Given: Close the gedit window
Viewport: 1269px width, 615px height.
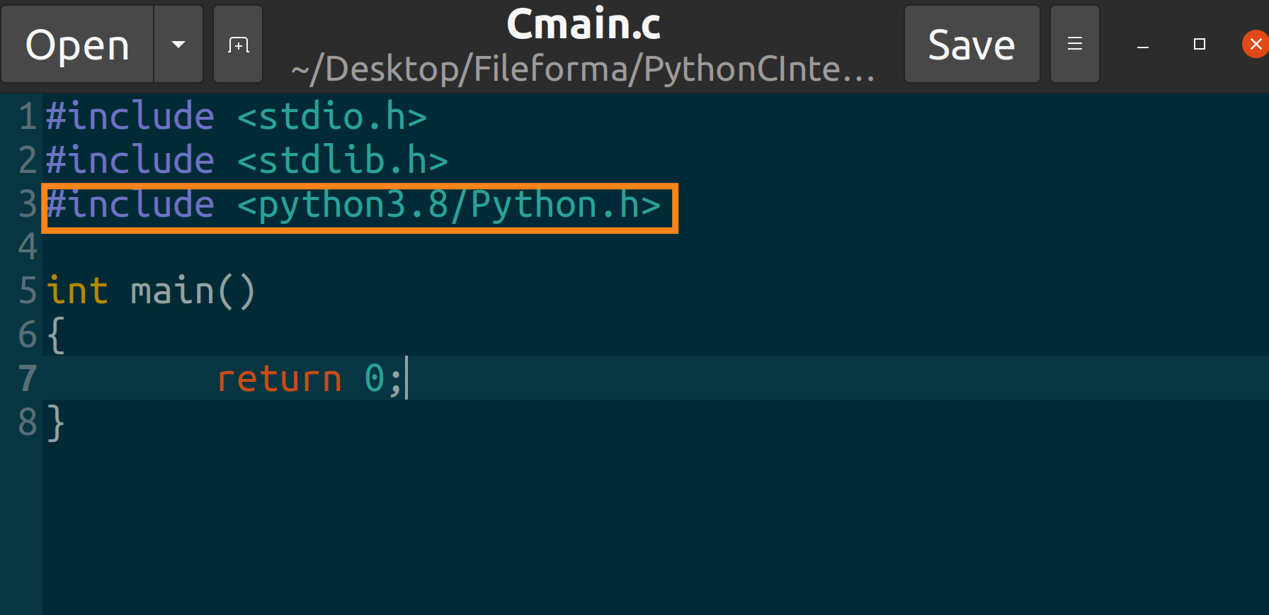Looking at the screenshot, I should 1256,44.
